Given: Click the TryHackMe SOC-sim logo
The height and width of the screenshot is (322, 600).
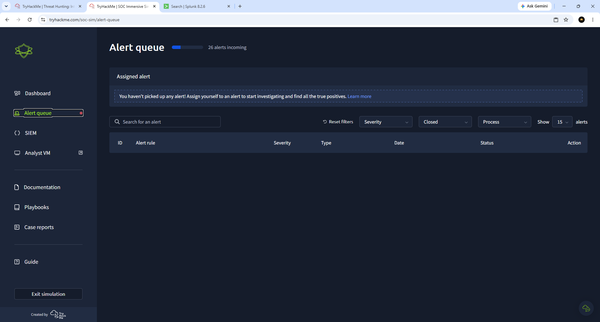Looking at the screenshot, I should point(24,51).
